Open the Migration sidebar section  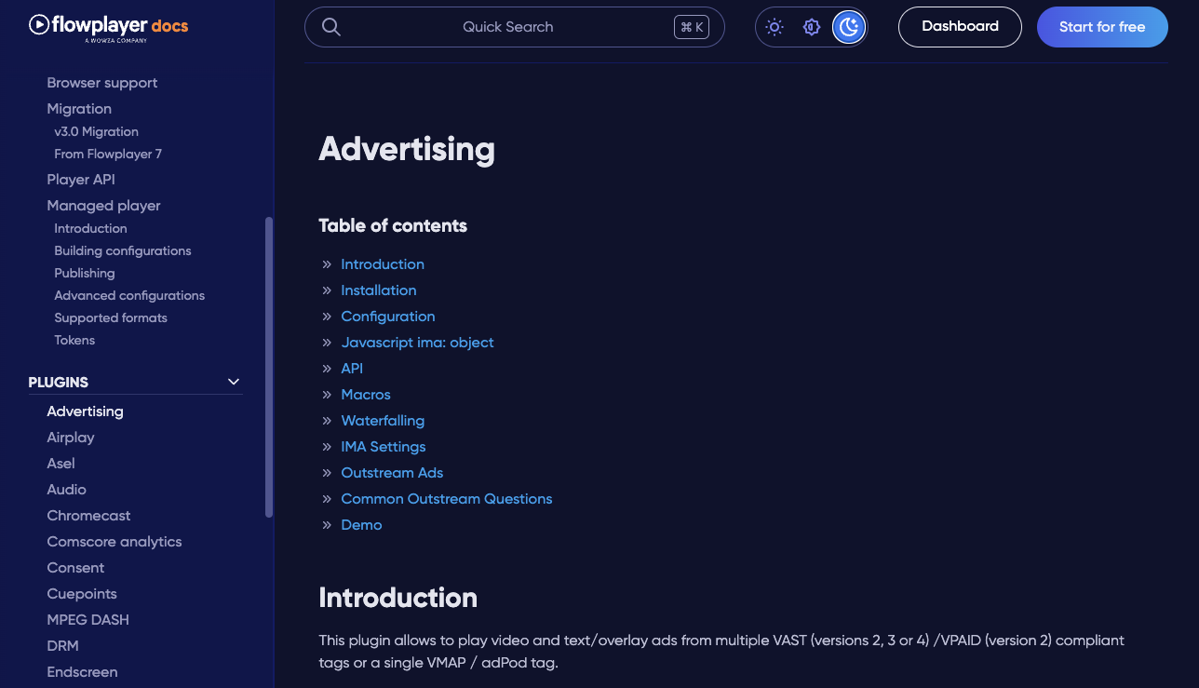coord(79,109)
